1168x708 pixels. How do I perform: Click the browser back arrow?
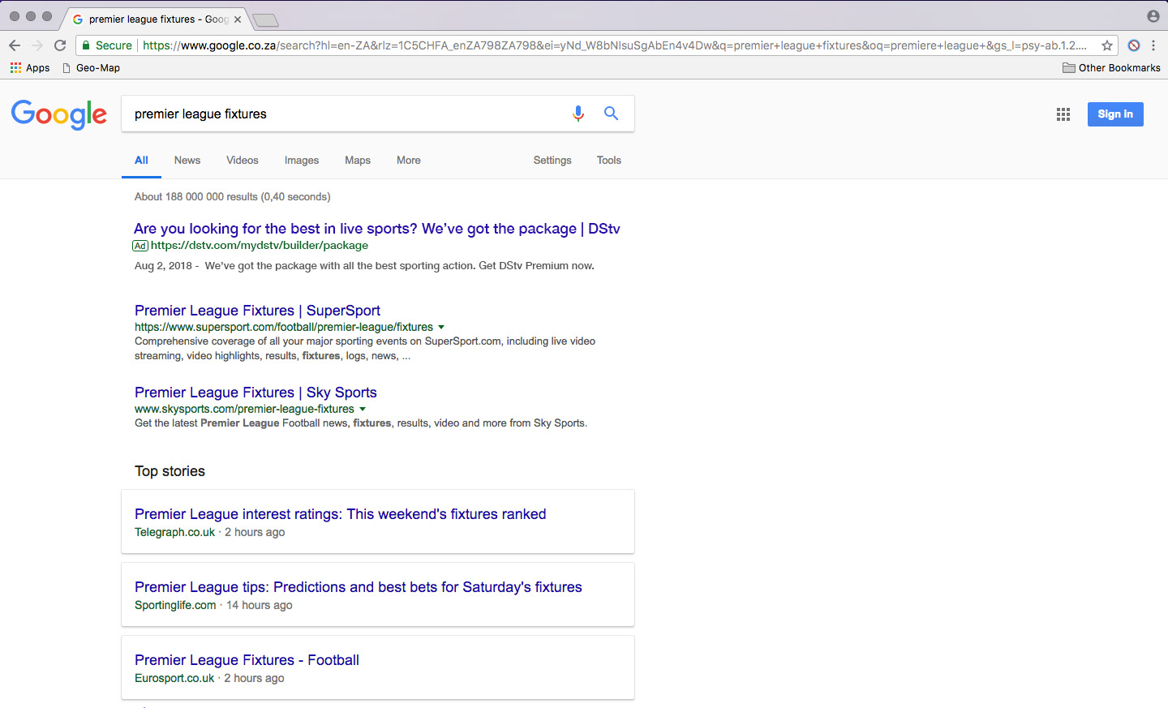[x=15, y=45]
